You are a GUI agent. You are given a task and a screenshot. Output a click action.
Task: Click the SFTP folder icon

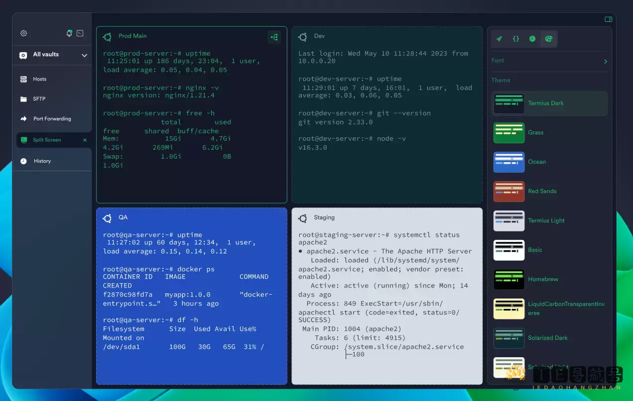(23, 99)
